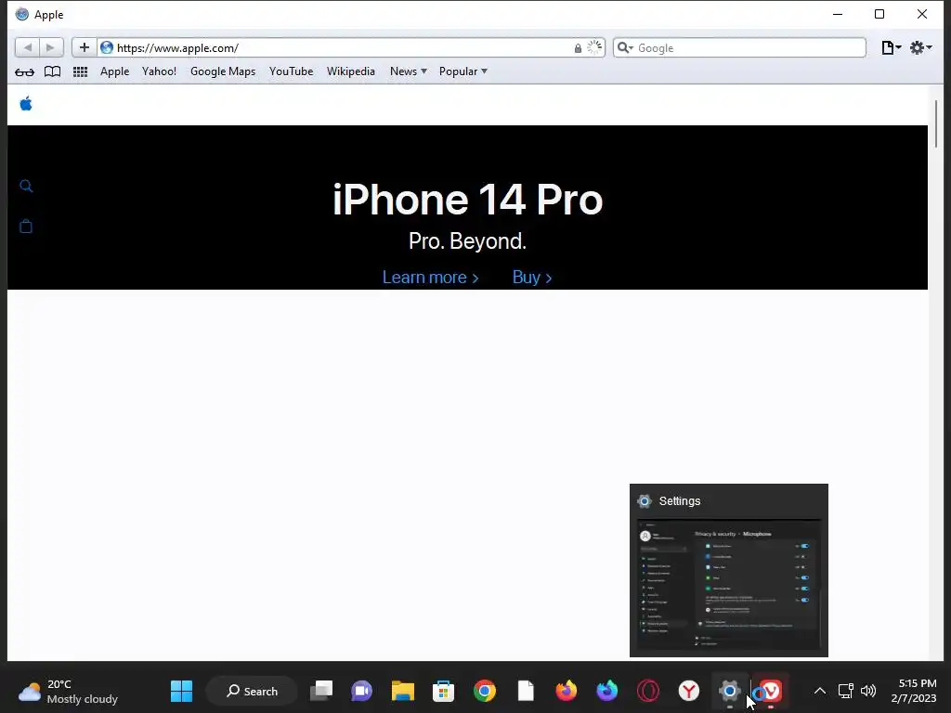Click the site globe icon in address bar

pos(107,47)
